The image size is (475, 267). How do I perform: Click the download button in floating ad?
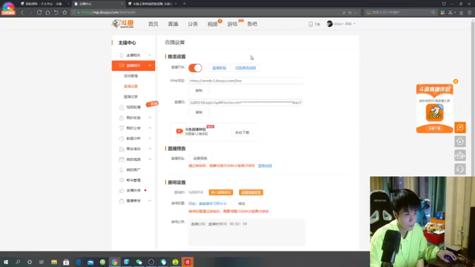(x=435, y=128)
